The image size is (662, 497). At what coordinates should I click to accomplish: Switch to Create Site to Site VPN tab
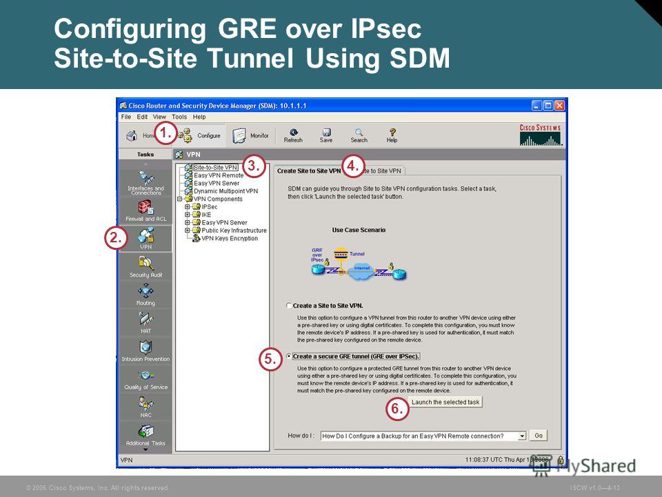click(x=309, y=171)
